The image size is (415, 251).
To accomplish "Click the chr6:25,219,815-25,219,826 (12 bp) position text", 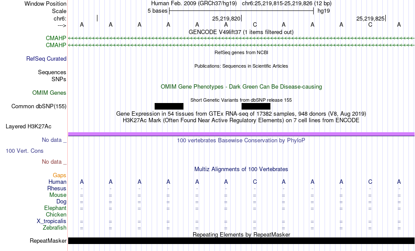I will 287,3.
